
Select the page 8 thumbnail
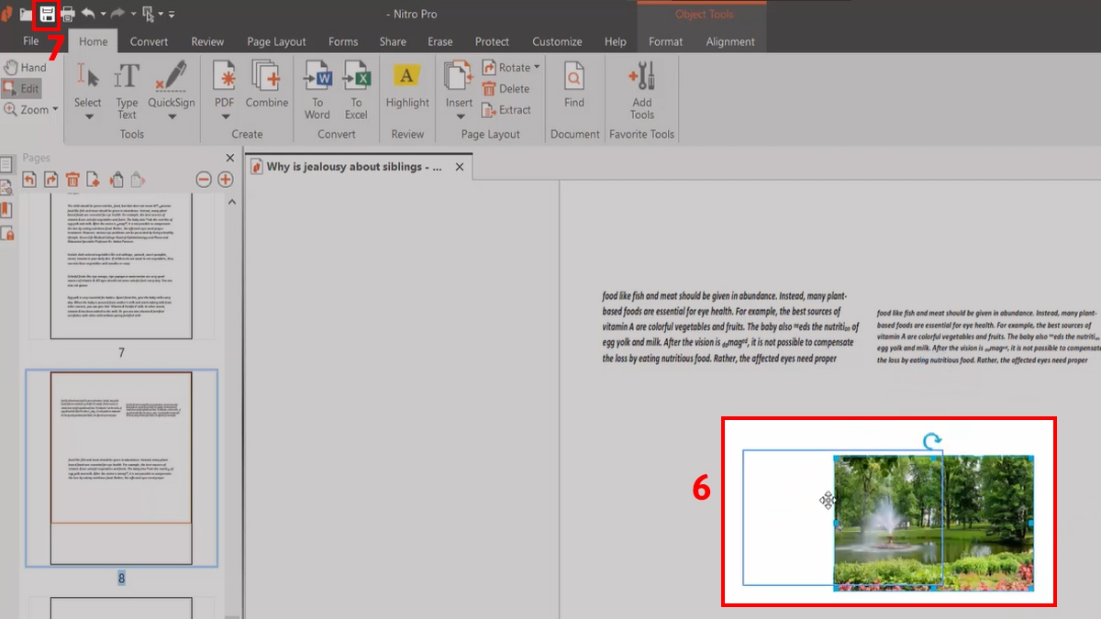121,468
